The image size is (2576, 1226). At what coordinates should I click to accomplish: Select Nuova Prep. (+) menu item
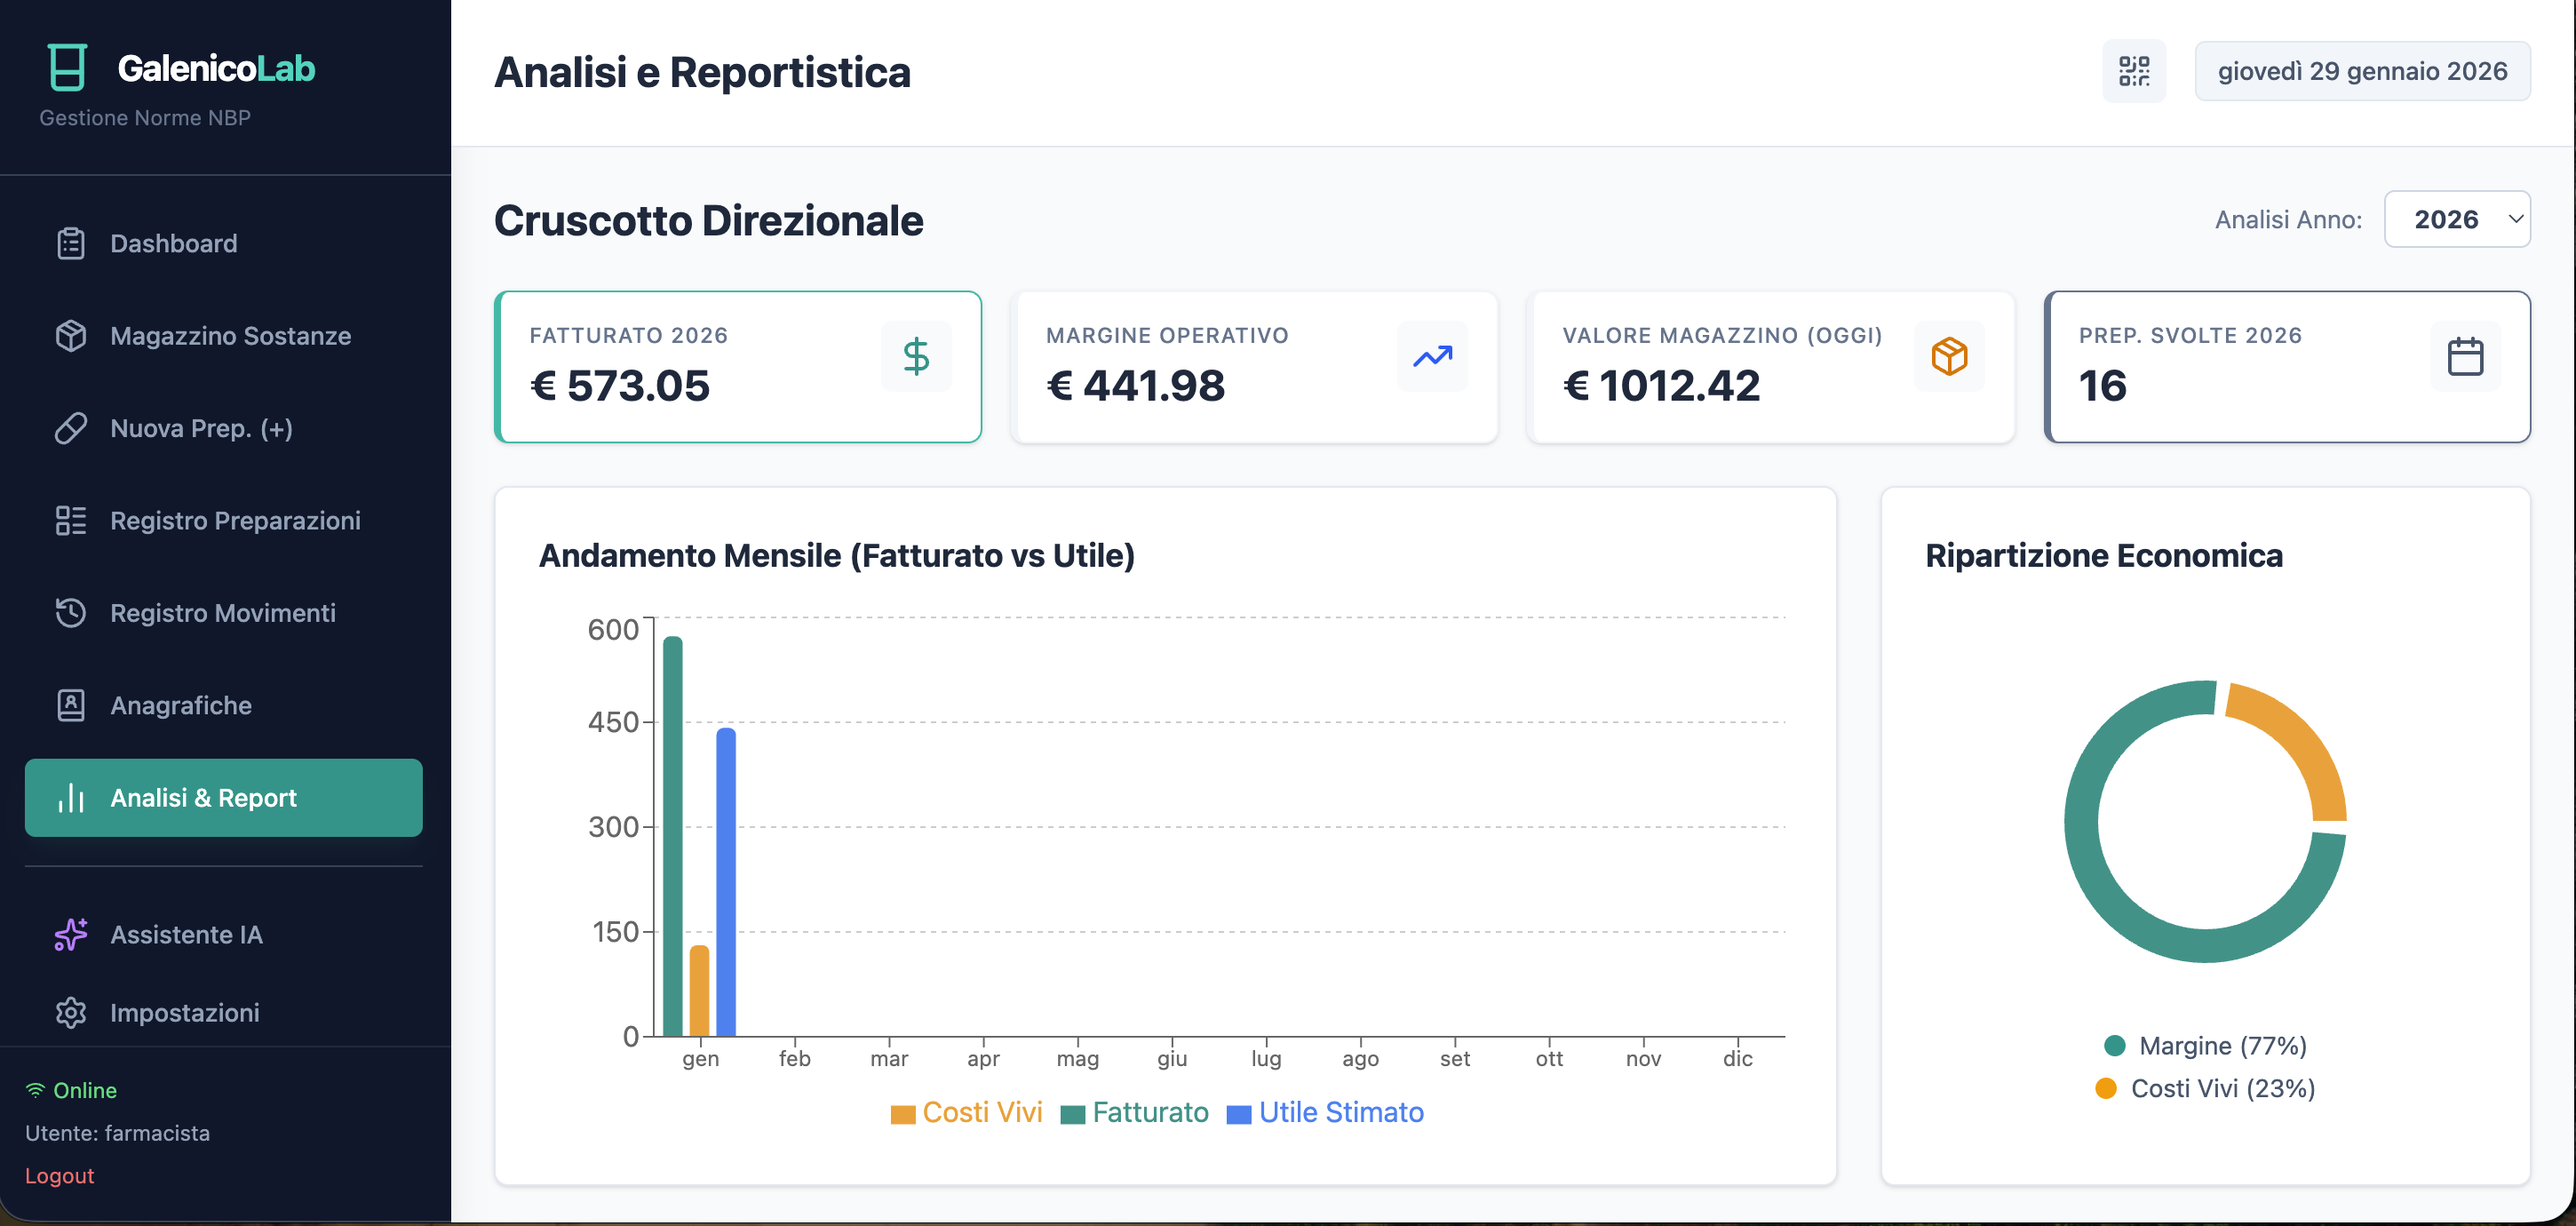[201, 428]
